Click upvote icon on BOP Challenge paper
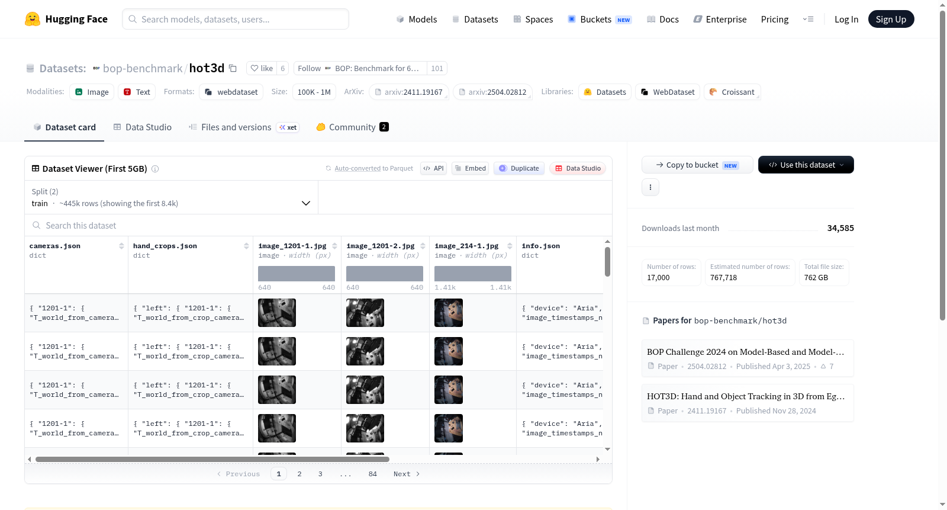 [823, 367]
